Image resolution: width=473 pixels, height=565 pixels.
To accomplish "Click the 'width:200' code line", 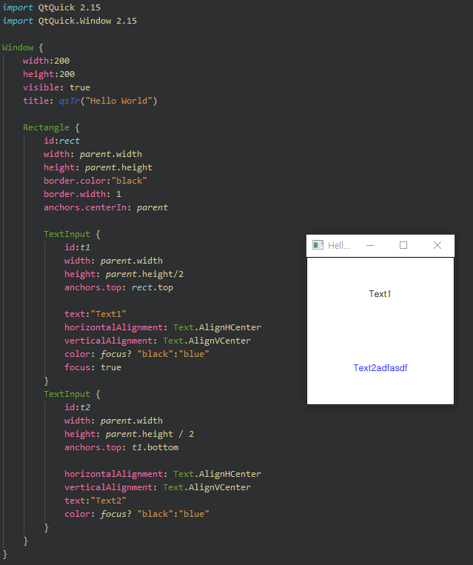I will coord(46,61).
